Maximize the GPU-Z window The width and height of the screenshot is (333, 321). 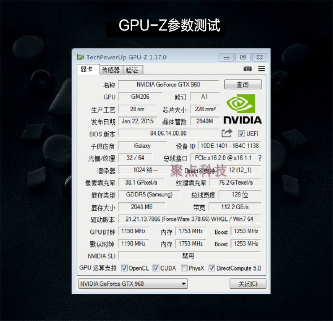[x=243, y=57]
